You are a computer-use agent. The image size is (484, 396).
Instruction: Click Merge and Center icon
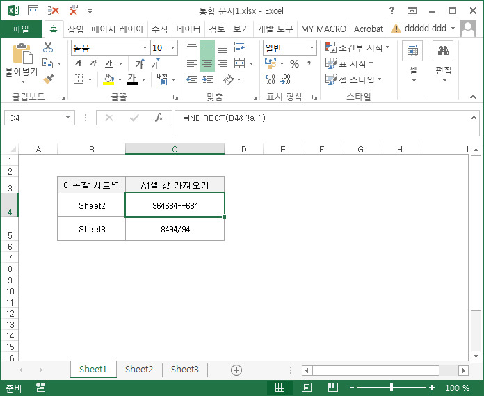pos(240,63)
